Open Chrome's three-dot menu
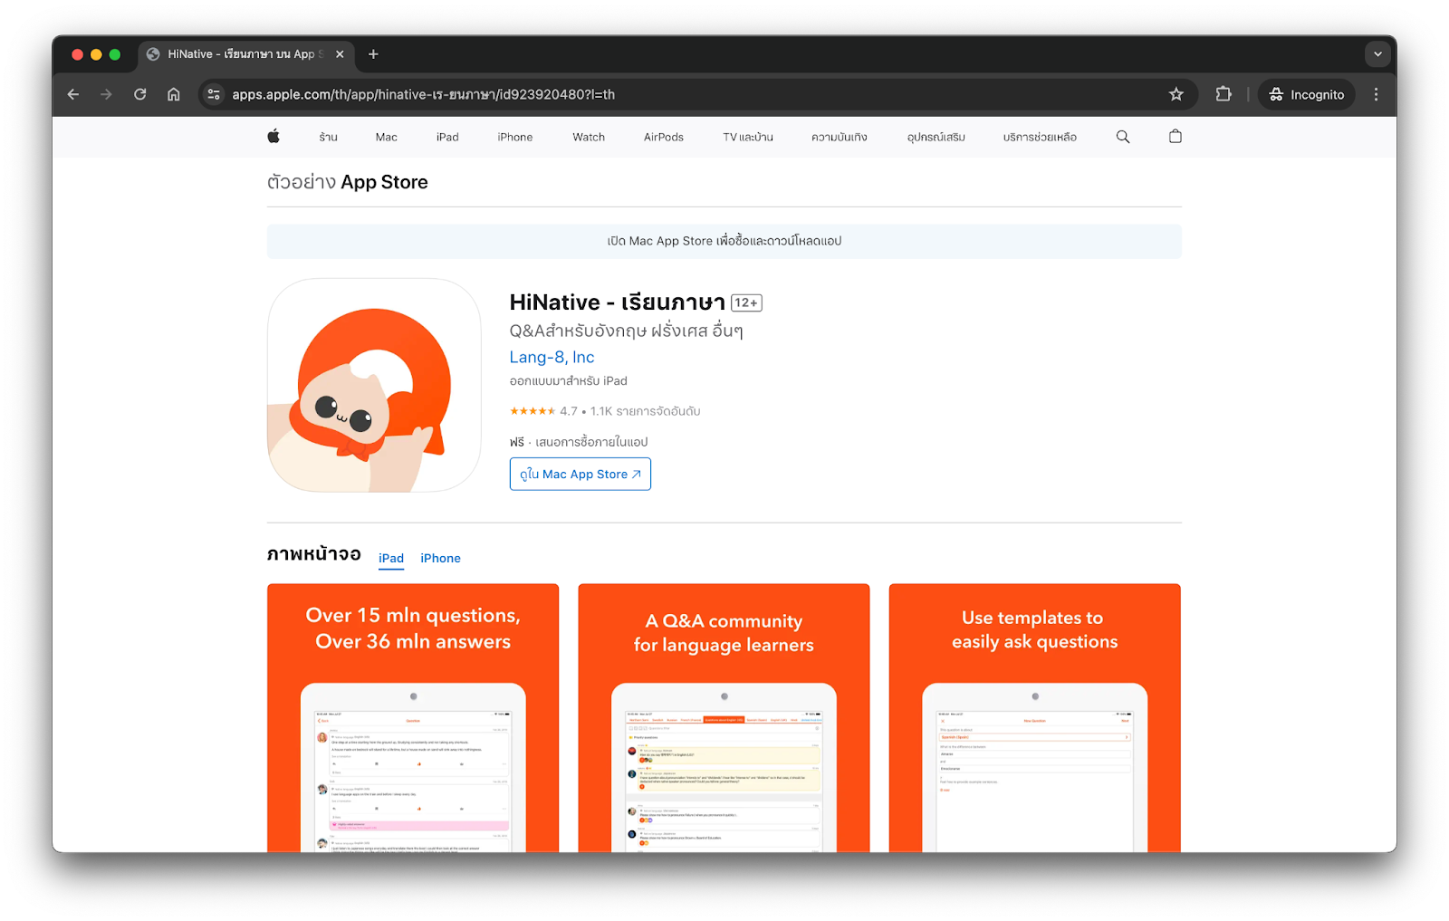Screen dimensions: 1449x921 1376,94
